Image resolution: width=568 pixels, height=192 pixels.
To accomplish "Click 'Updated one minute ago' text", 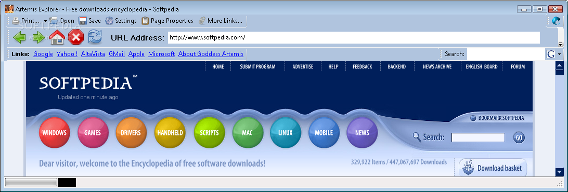I will [88, 97].
